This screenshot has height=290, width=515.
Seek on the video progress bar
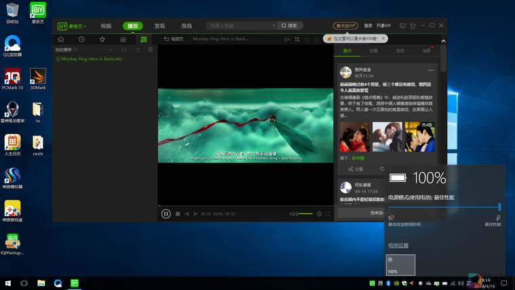click(x=246, y=206)
